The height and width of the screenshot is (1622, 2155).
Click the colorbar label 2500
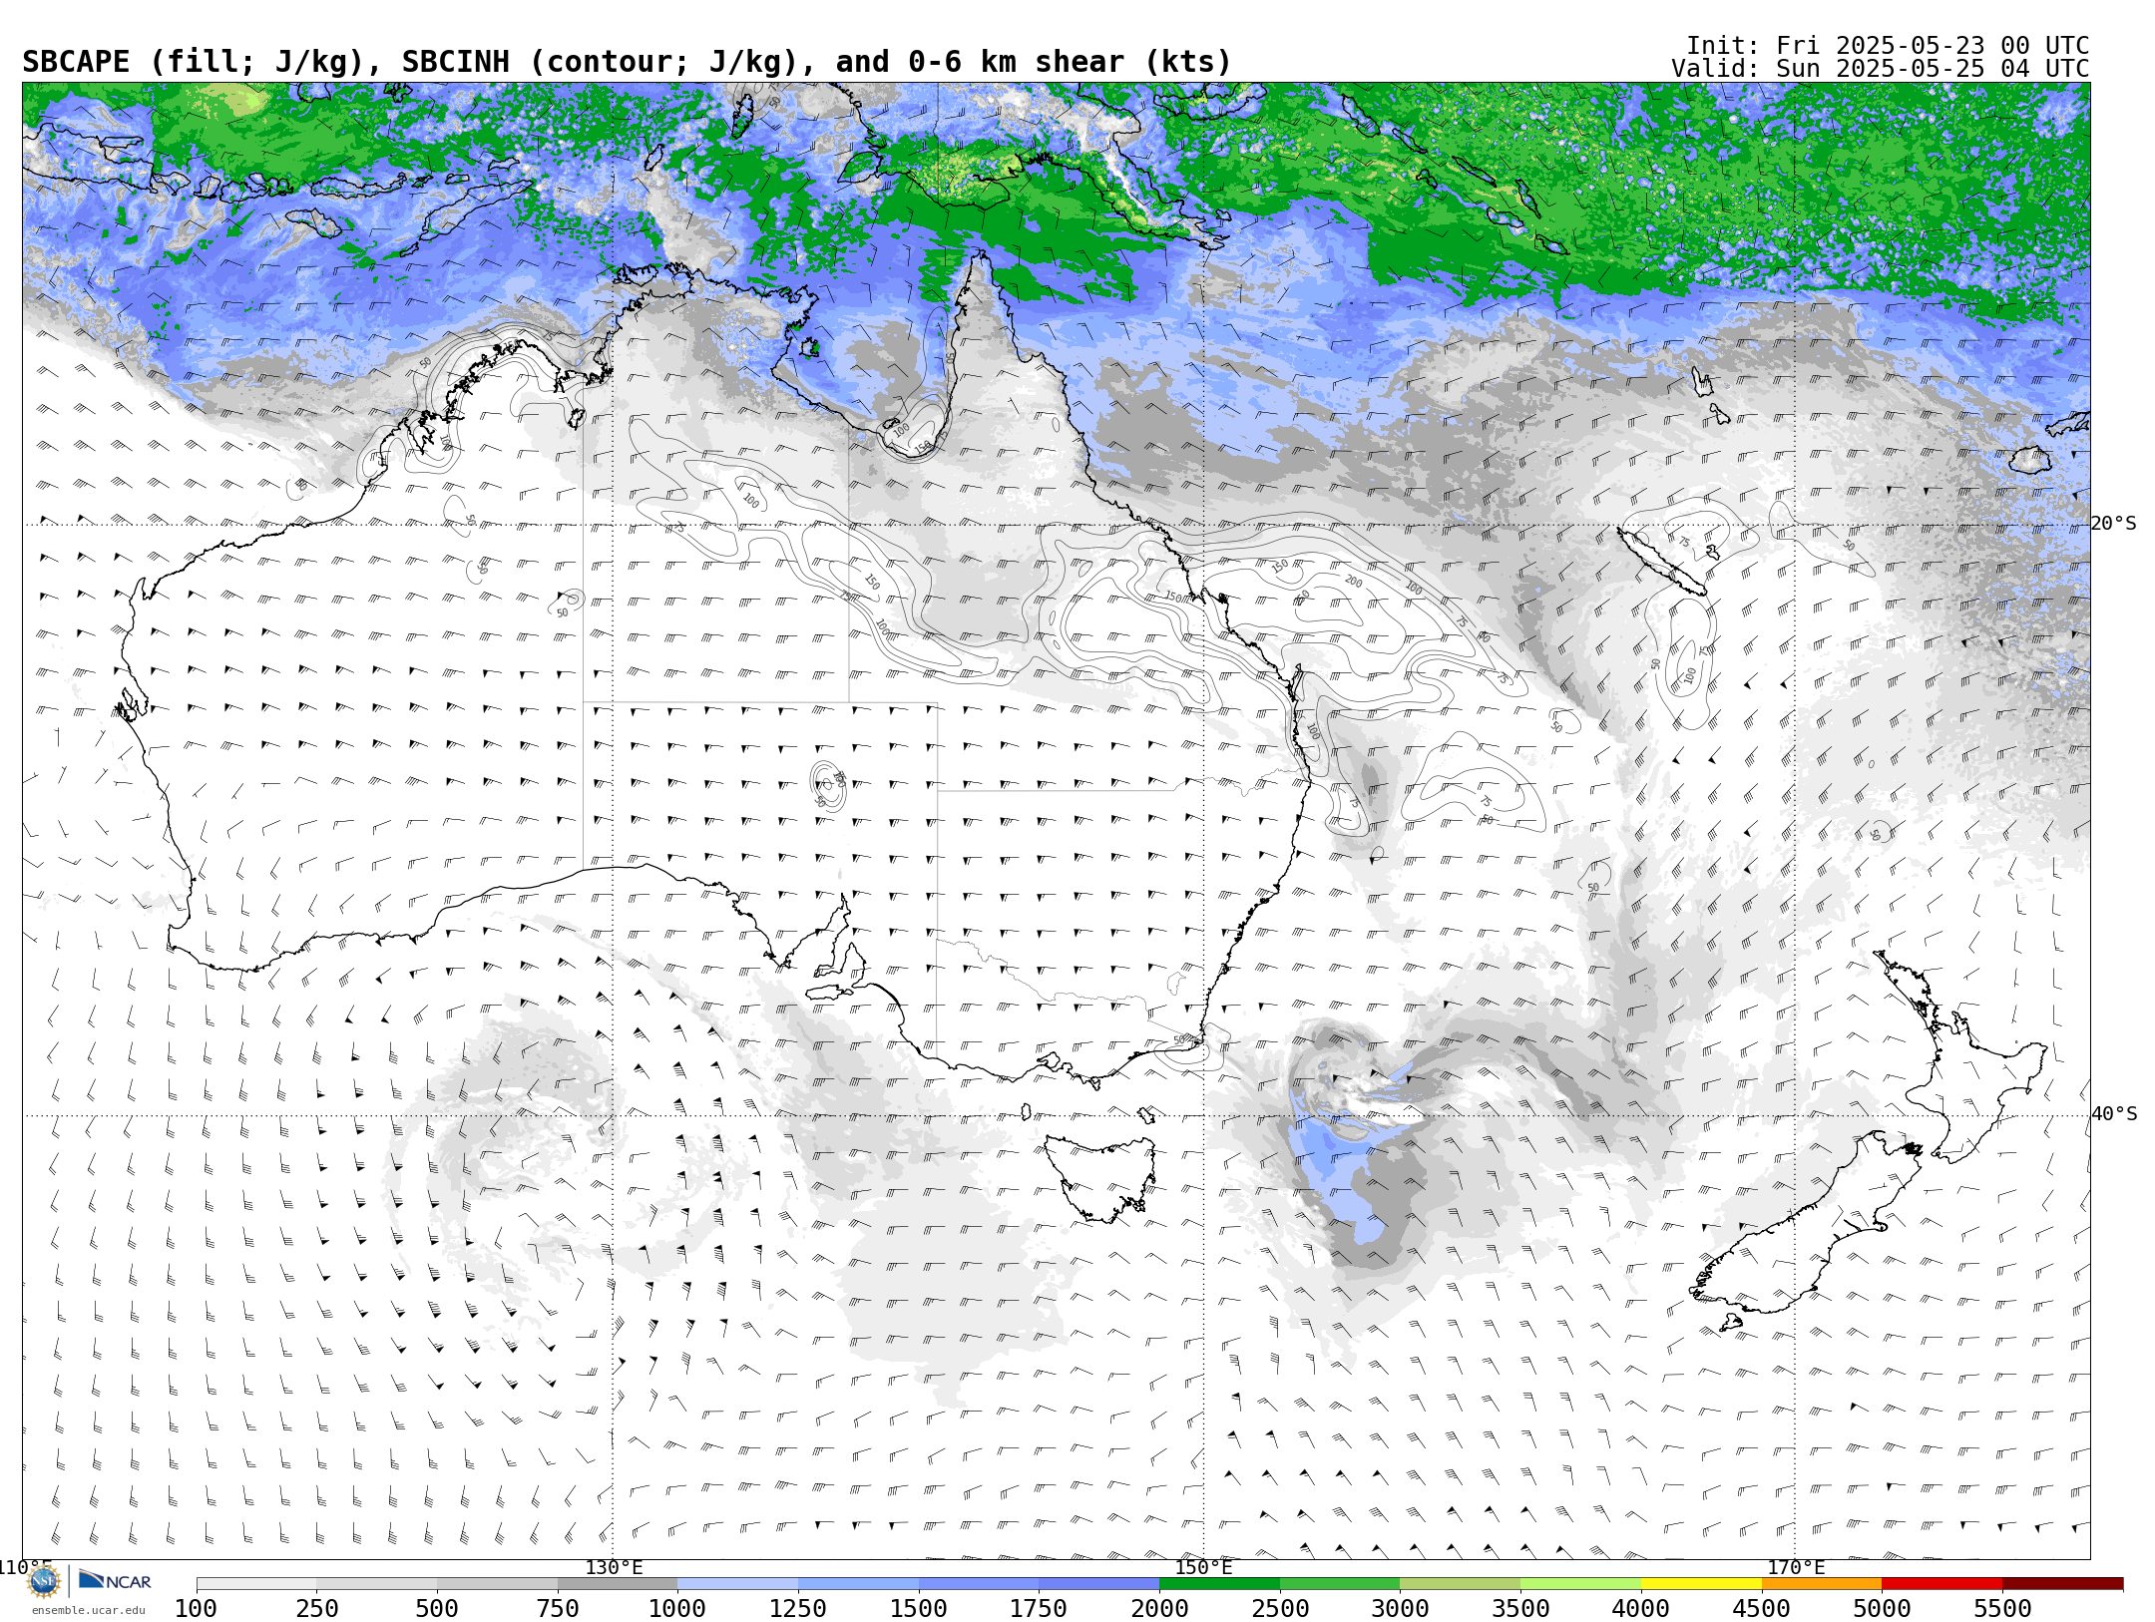click(x=1280, y=1609)
